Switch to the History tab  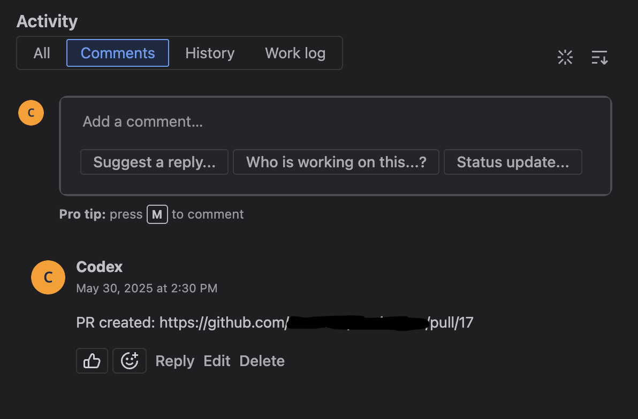click(x=210, y=53)
